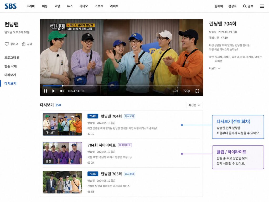269x202 pixels.
Task: Click the share icon in sidebar
Action: [23, 44]
